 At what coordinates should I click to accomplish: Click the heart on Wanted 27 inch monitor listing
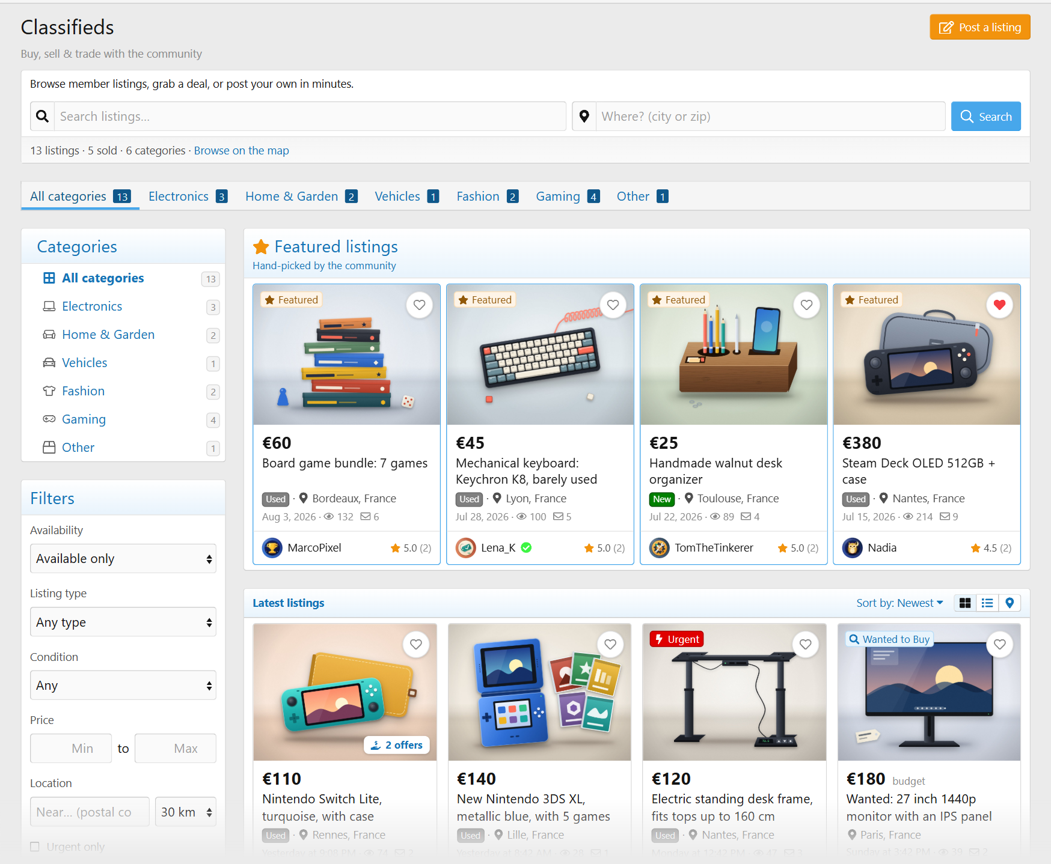(1000, 644)
